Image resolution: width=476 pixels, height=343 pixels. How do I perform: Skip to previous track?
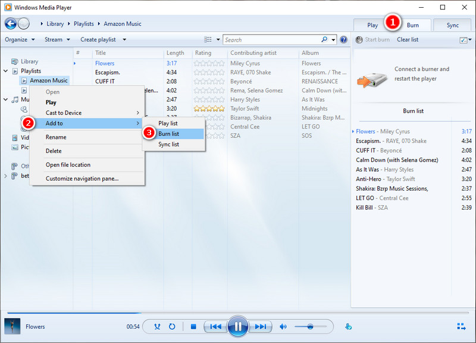[216, 326]
